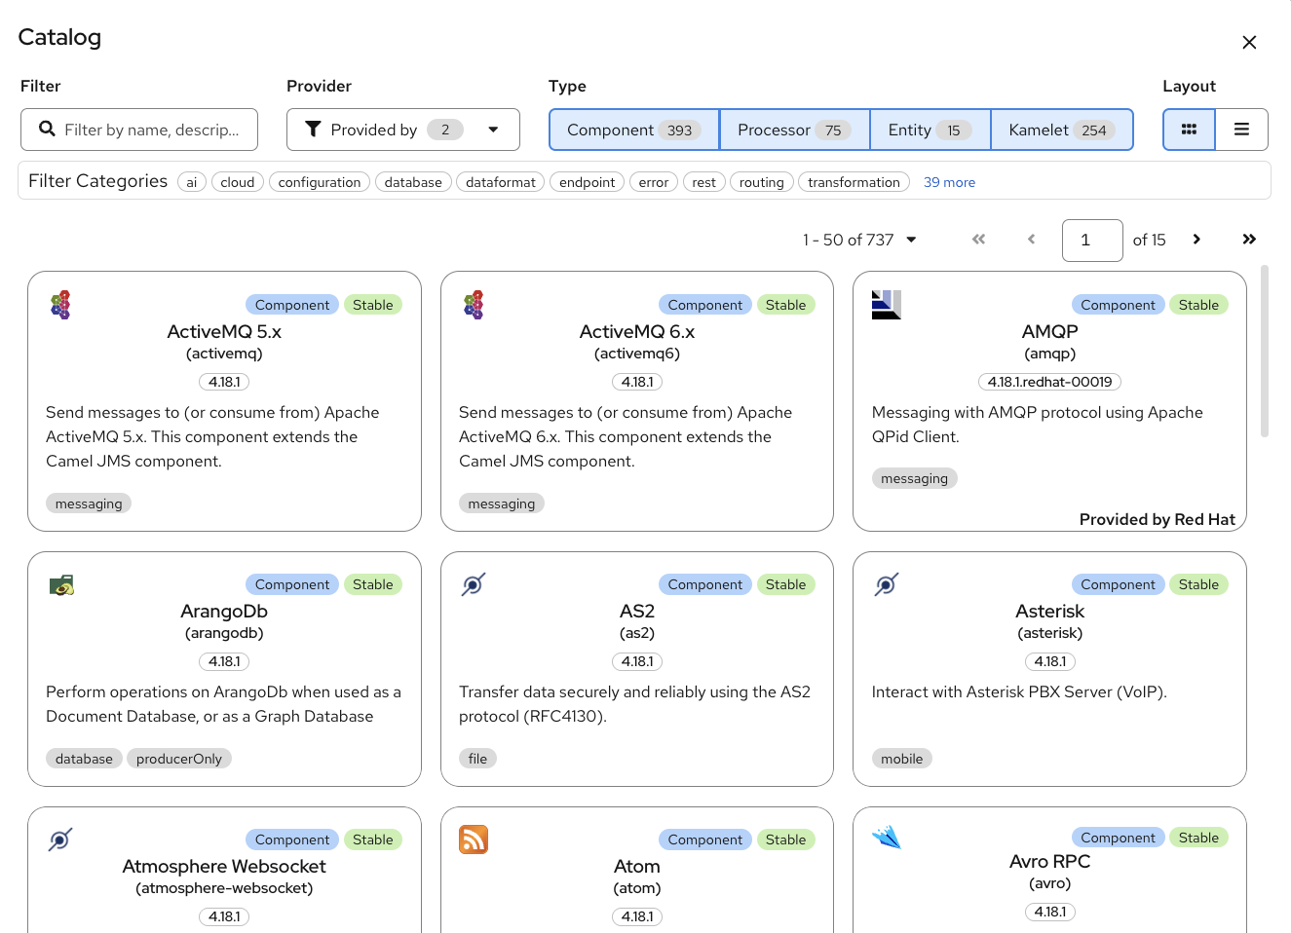1291x933 pixels.
Task: Click the AMQP component icon
Action: point(887,305)
